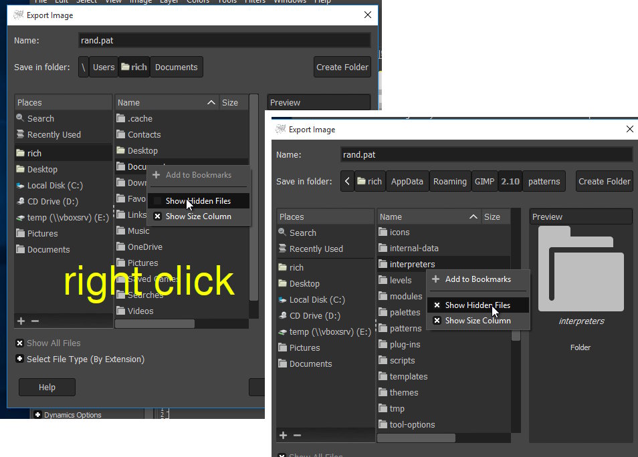Click Size column header in right dialog
638x457 pixels.
pyautogui.click(x=495, y=216)
